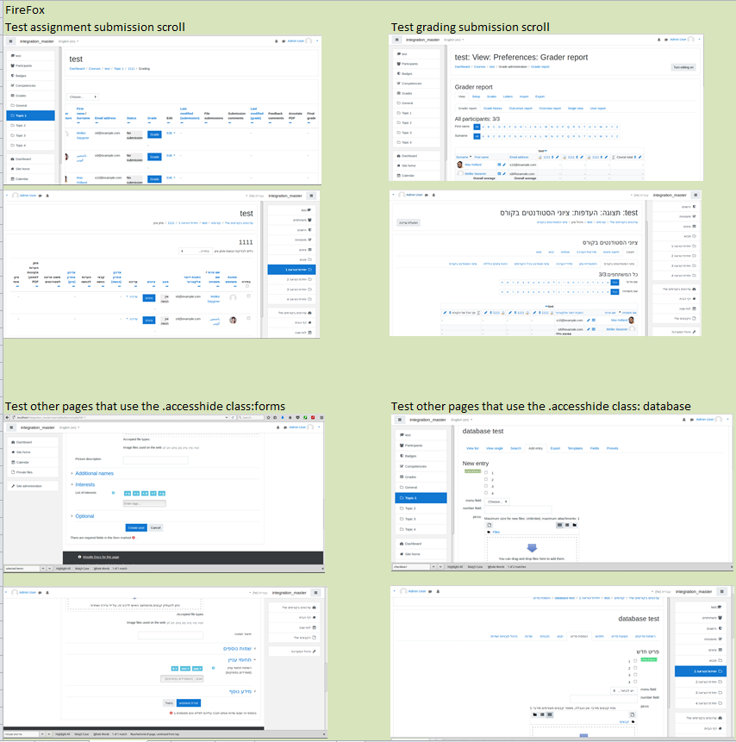
Task: Open Firefox hamburger menu in English forms screenshot
Action: pyautogui.click(x=321, y=417)
